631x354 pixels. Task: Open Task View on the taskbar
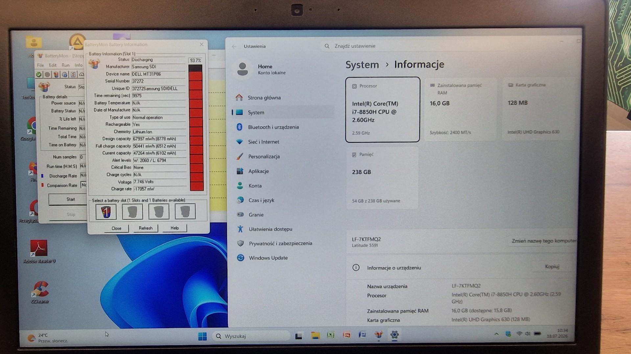[299, 336]
